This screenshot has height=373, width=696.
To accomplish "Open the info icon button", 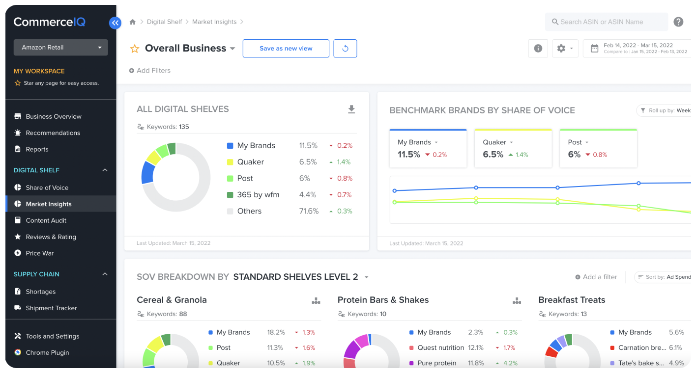I will coord(538,49).
